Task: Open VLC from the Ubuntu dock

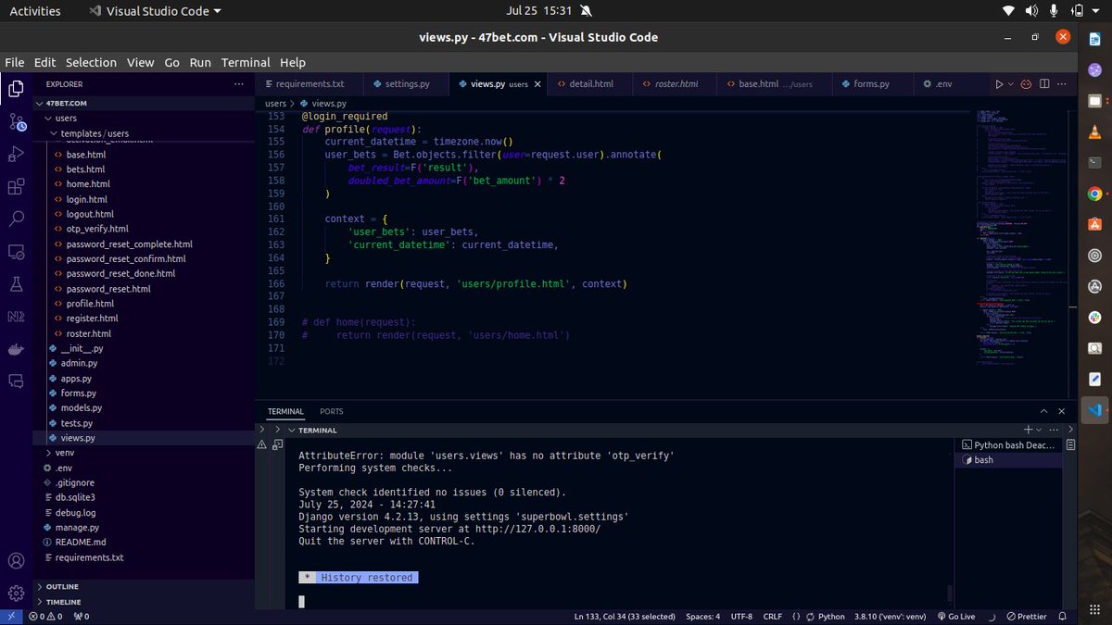Action: pyautogui.click(x=1094, y=131)
